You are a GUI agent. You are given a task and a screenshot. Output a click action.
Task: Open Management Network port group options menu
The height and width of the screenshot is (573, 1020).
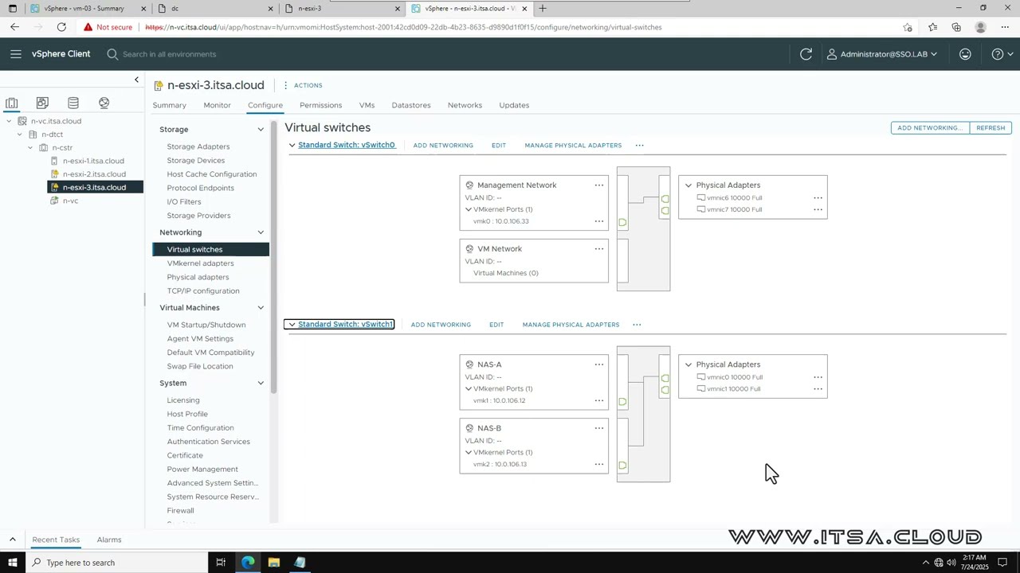[x=598, y=185]
